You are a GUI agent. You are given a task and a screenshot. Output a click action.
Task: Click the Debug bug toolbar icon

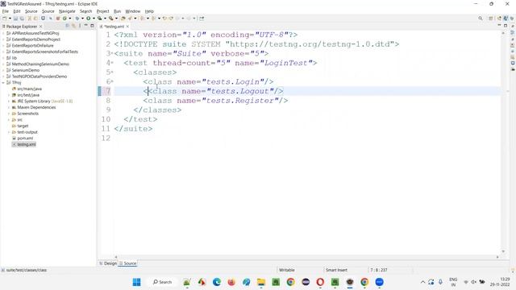(77, 19)
